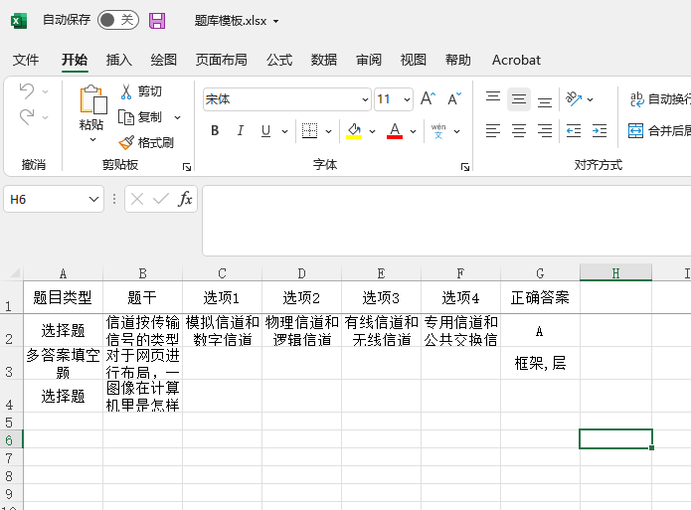Open the Orientation dropdown arrow

[590, 99]
